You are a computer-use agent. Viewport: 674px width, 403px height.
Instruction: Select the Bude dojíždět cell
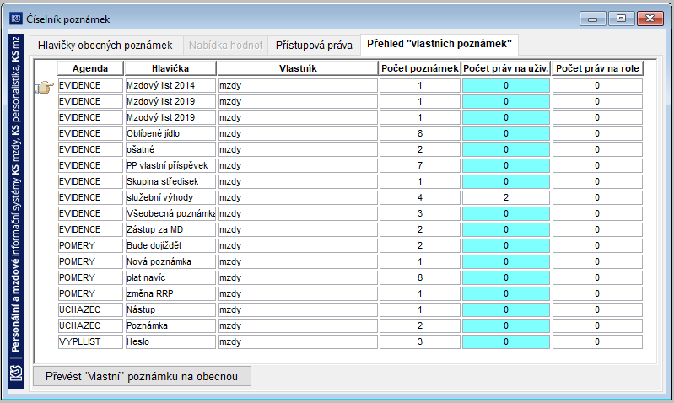(170, 245)
